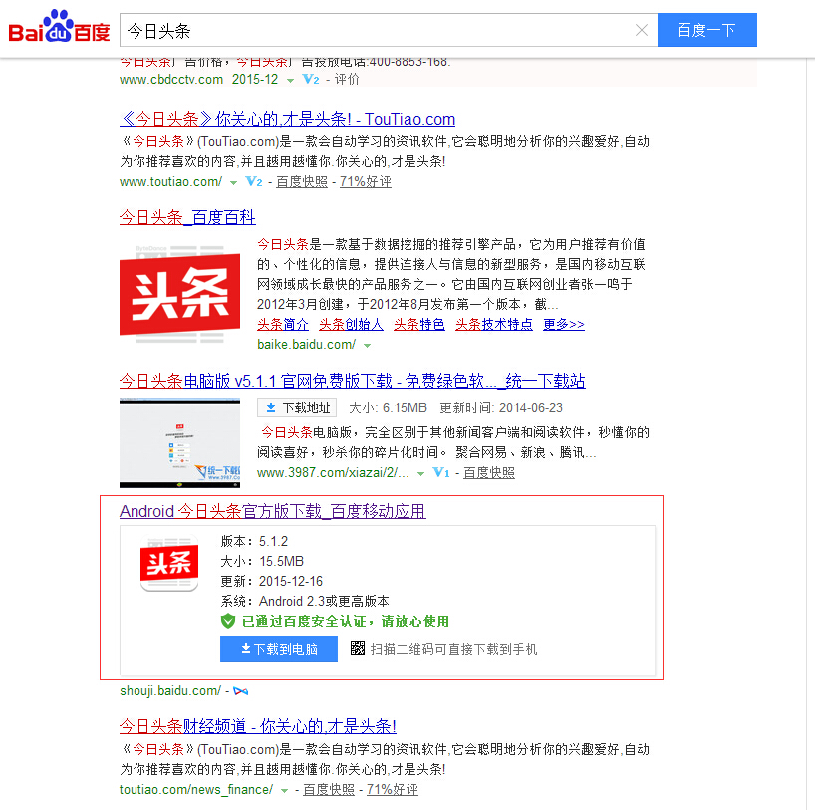Screen dimensions: 815x810
Task: Click the blue bow-tie icon after shouji.baidu.com/
Action: [x=241, y=691]
